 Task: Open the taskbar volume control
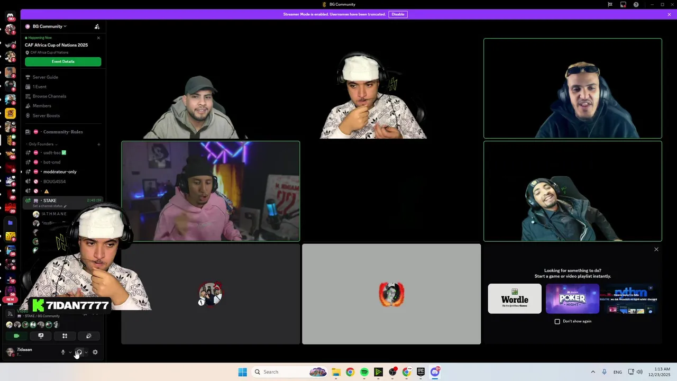point(639,372)
